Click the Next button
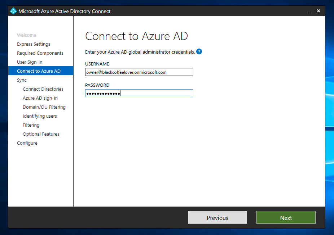Screen dimensions: 334x235 [x=286, y=217]
